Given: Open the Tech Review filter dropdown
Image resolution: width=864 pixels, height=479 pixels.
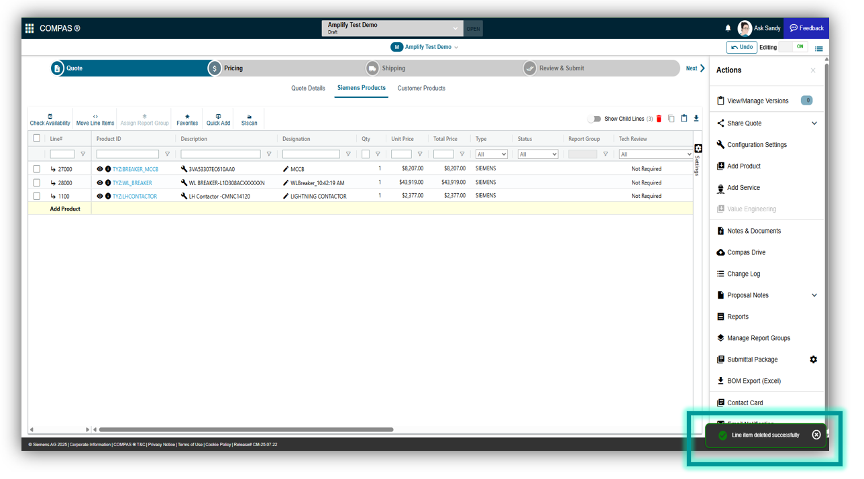Looking at the screenshot, I should tap(655, 154).
